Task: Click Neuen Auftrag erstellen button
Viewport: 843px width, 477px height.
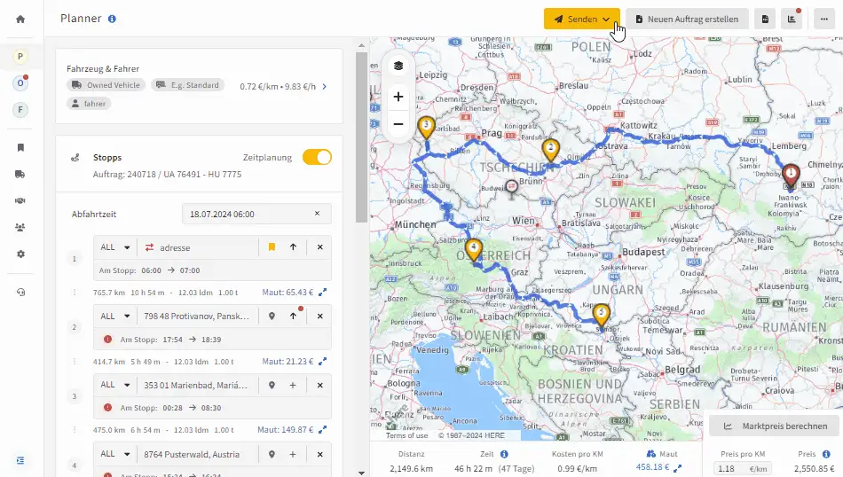Action: pyautogui.click(x=687, y=19)
